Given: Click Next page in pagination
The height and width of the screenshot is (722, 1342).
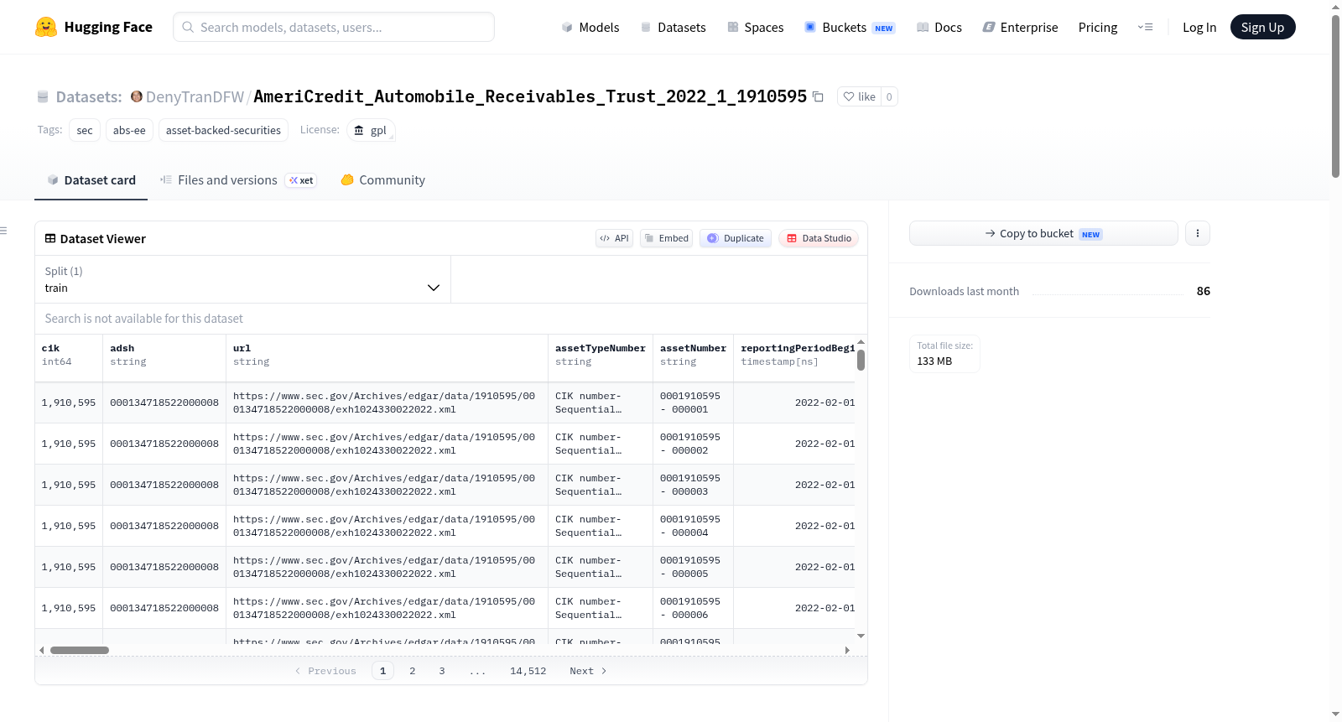Looking at the screenshot, I should point(588,671).
